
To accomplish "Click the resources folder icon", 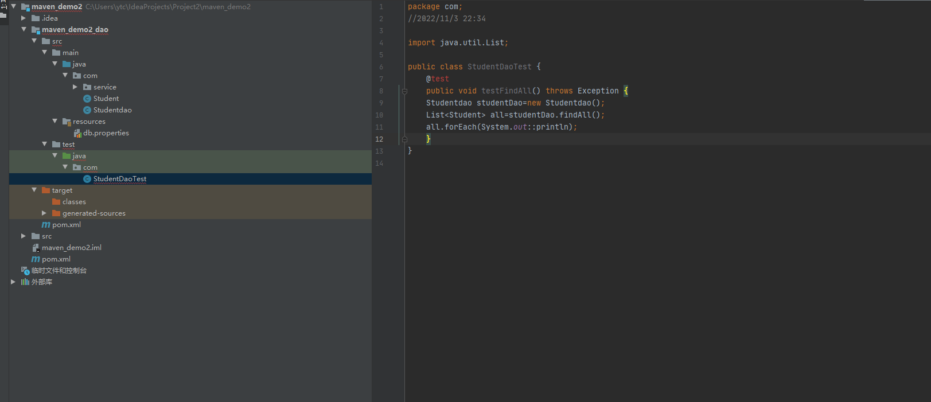I will click(67, 122).
